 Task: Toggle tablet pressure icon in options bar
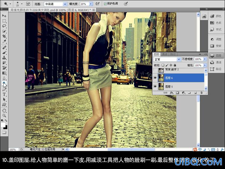(x=126, y=4)
